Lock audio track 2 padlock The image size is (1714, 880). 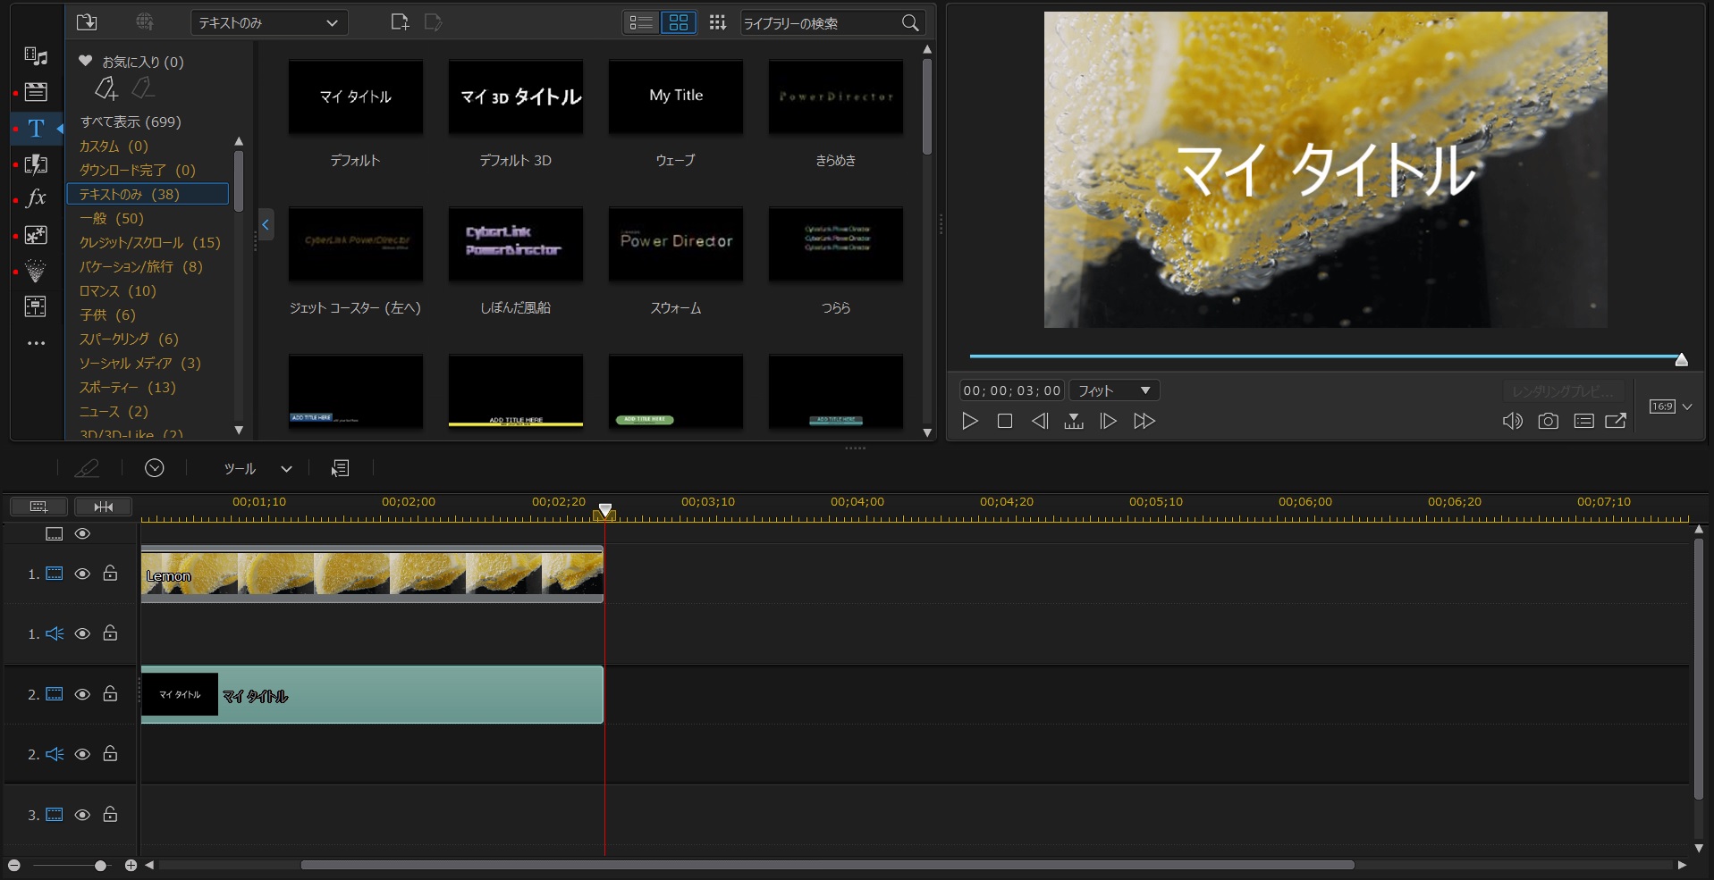point(110,754)
